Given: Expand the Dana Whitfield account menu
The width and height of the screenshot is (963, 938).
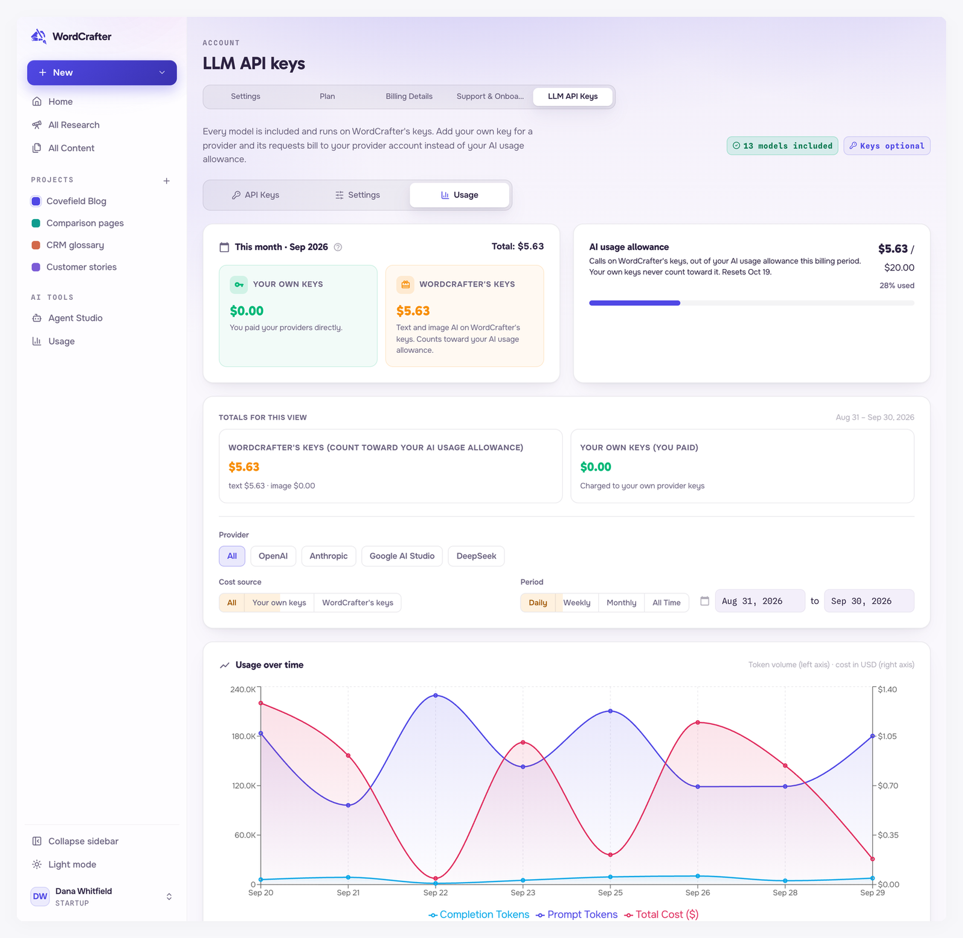Looking at the screenshot, I should click(169, 896).
